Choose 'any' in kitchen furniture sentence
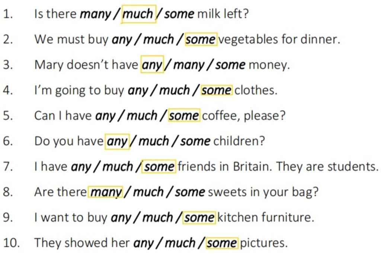This screenshot has width=381, height=255. [121, 217]
